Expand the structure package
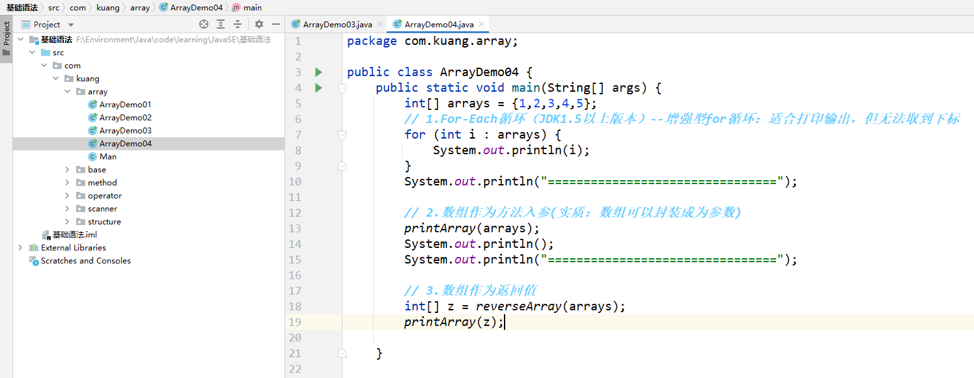Screen dimensions: 974x378 pos(67,222)
